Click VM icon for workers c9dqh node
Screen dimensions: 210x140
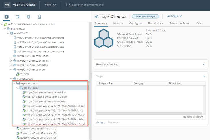24,106
